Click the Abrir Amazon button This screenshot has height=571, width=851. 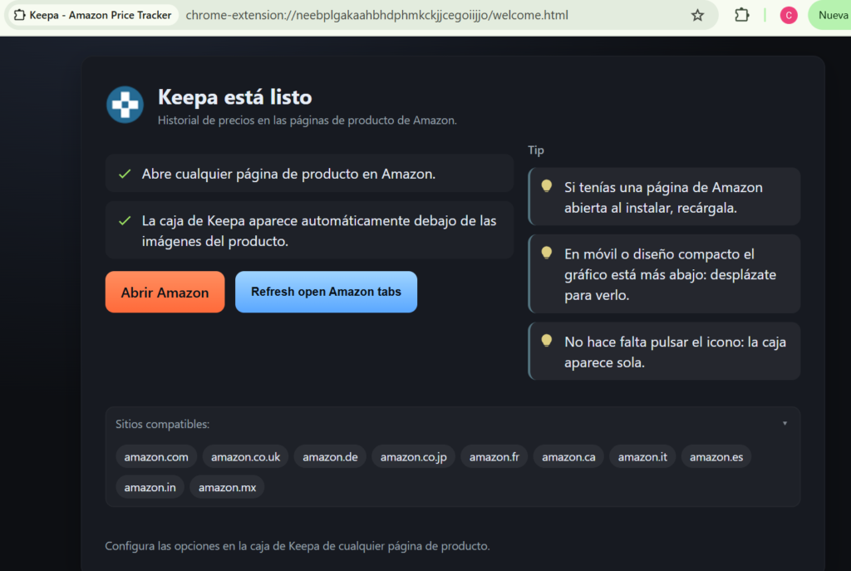point(165,292)
